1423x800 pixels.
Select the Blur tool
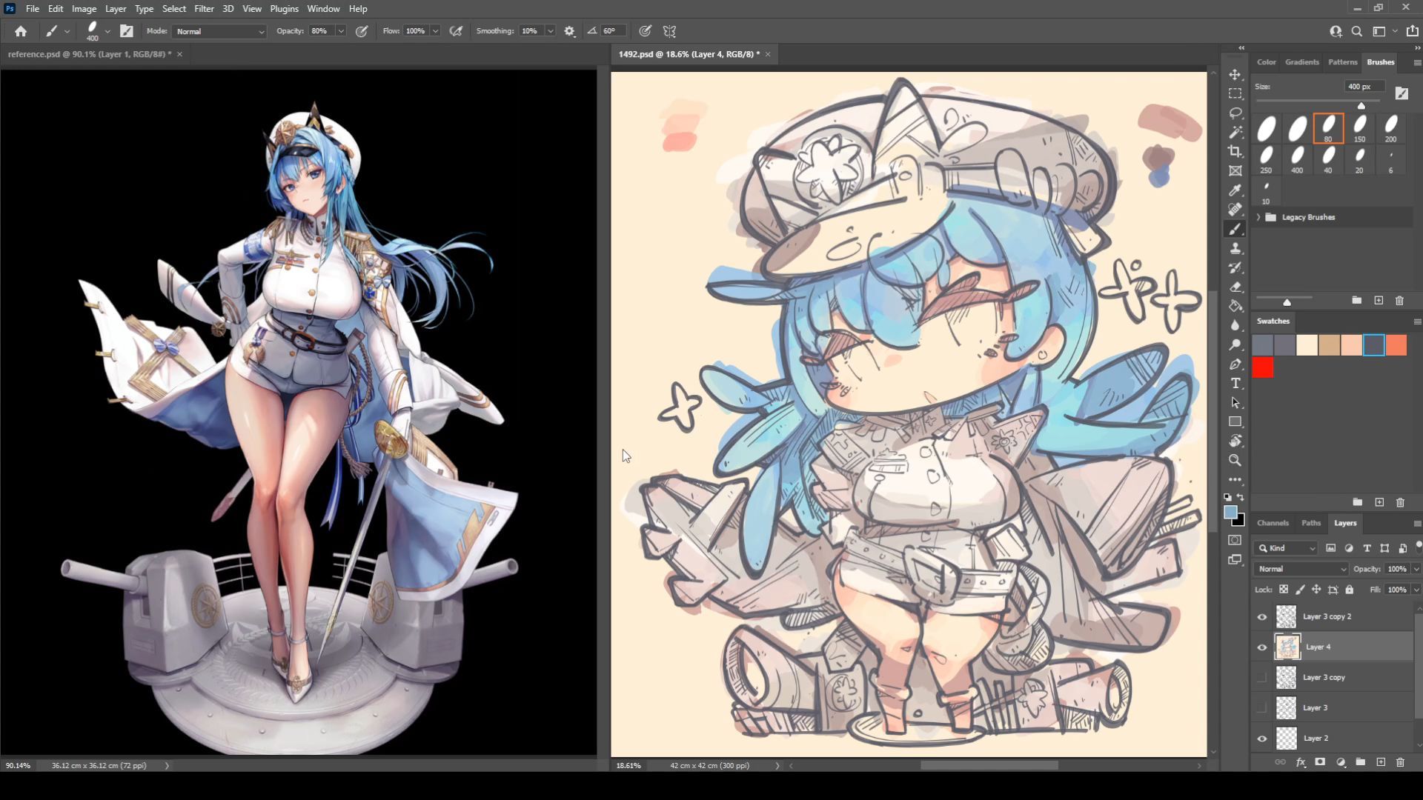click(1235, 325)
